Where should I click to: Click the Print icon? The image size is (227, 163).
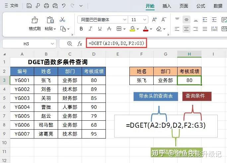point(46,6)
